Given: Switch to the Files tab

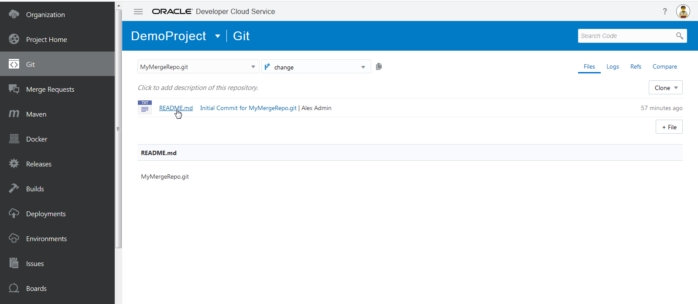Looking at the screenshot, I should click(589, 66).
